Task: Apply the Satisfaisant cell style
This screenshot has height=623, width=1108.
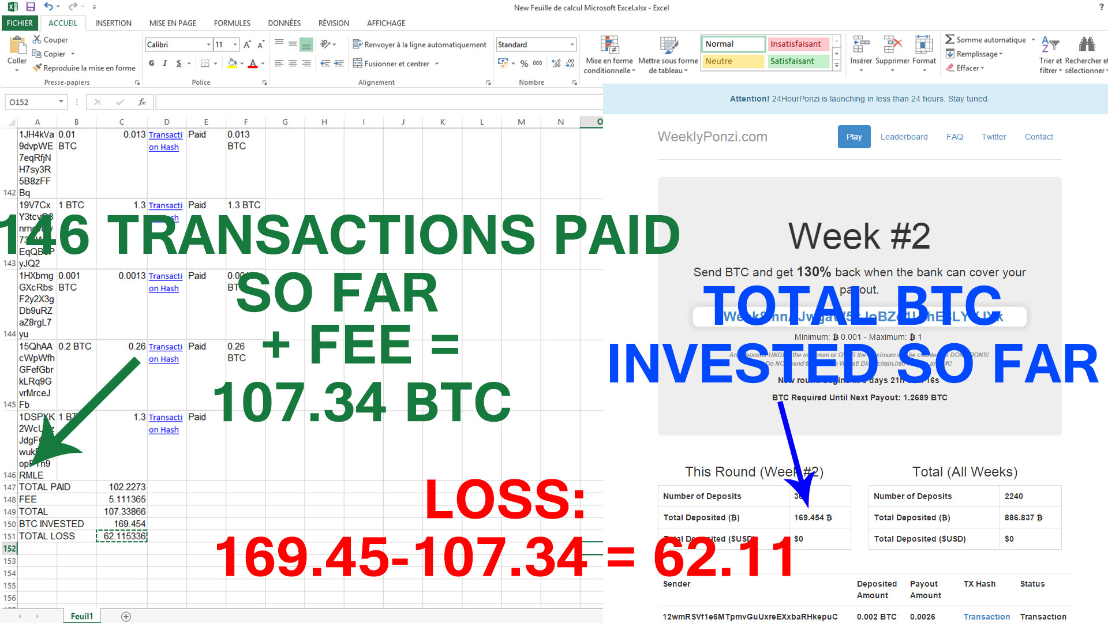Action: 798,61
